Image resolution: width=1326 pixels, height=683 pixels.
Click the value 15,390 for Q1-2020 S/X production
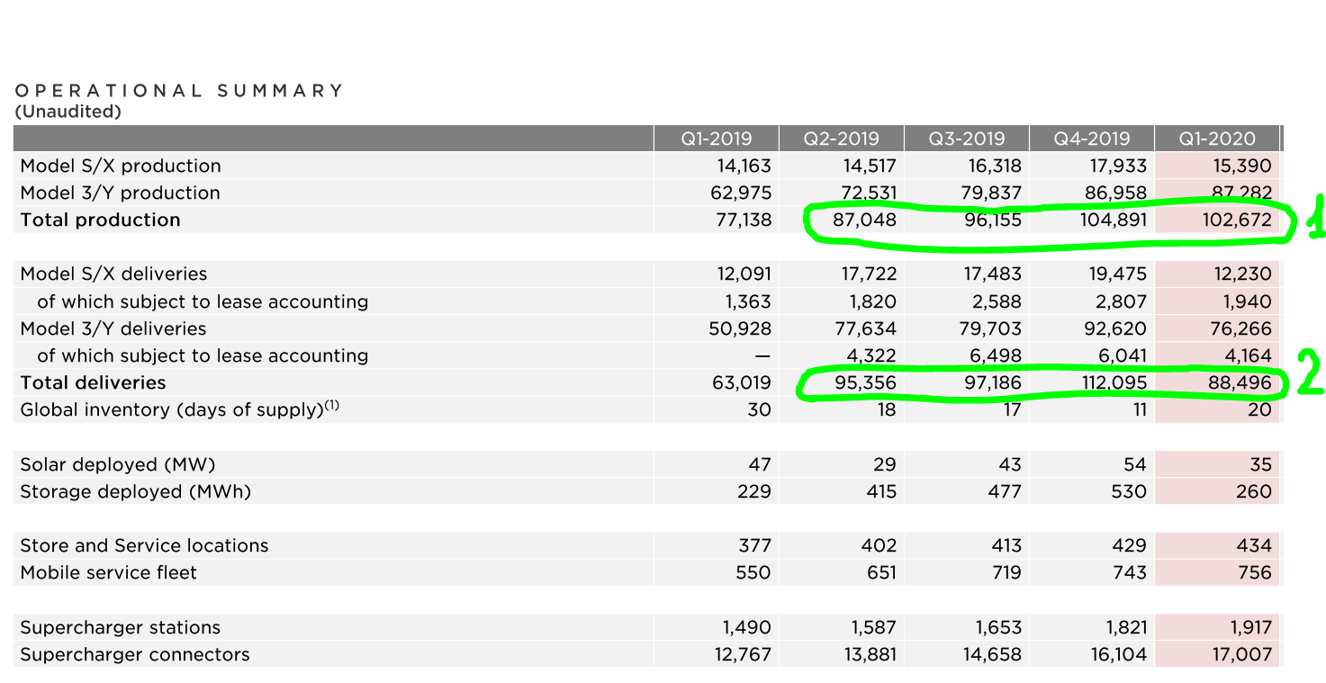(x=1242, y=166)
